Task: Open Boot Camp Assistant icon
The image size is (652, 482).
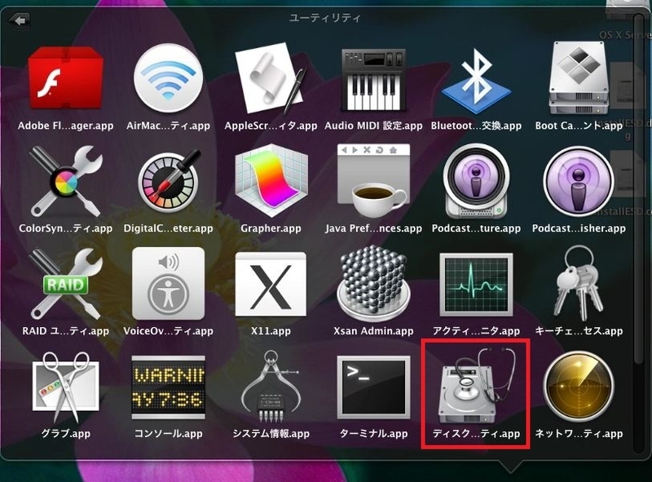Action: [x=579, y=79]
